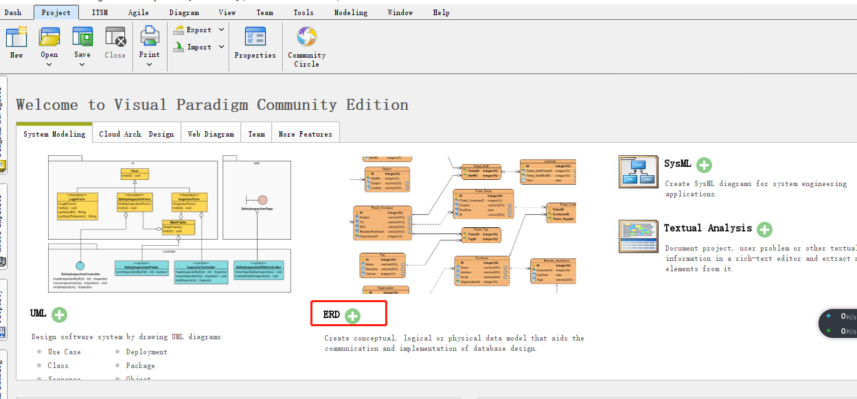Click the SysML thumbnail image
Viewport: 857px width, 399px height.
[638, 171]
